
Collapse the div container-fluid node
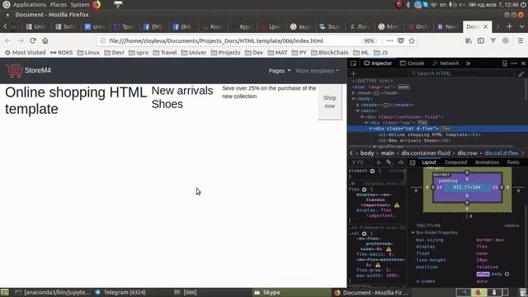362,117
